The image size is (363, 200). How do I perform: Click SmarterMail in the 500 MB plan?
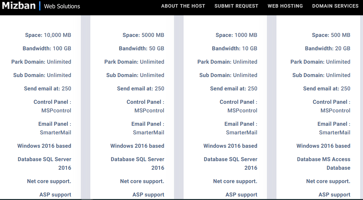tap(335, 132)
